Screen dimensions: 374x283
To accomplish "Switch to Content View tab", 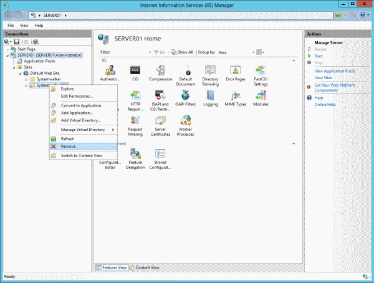I will [145, 268].
